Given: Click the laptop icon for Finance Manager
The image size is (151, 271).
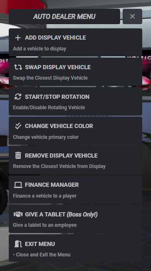Looking at the screenshot, I should pos(18,185).
